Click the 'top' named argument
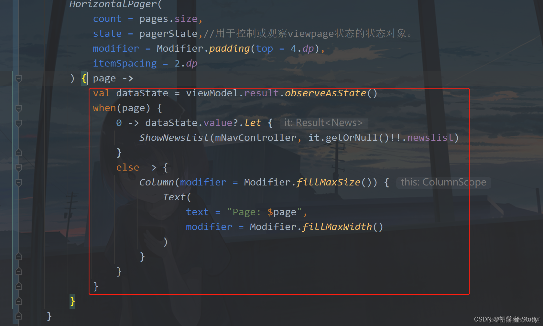 [x=264, y=48]
